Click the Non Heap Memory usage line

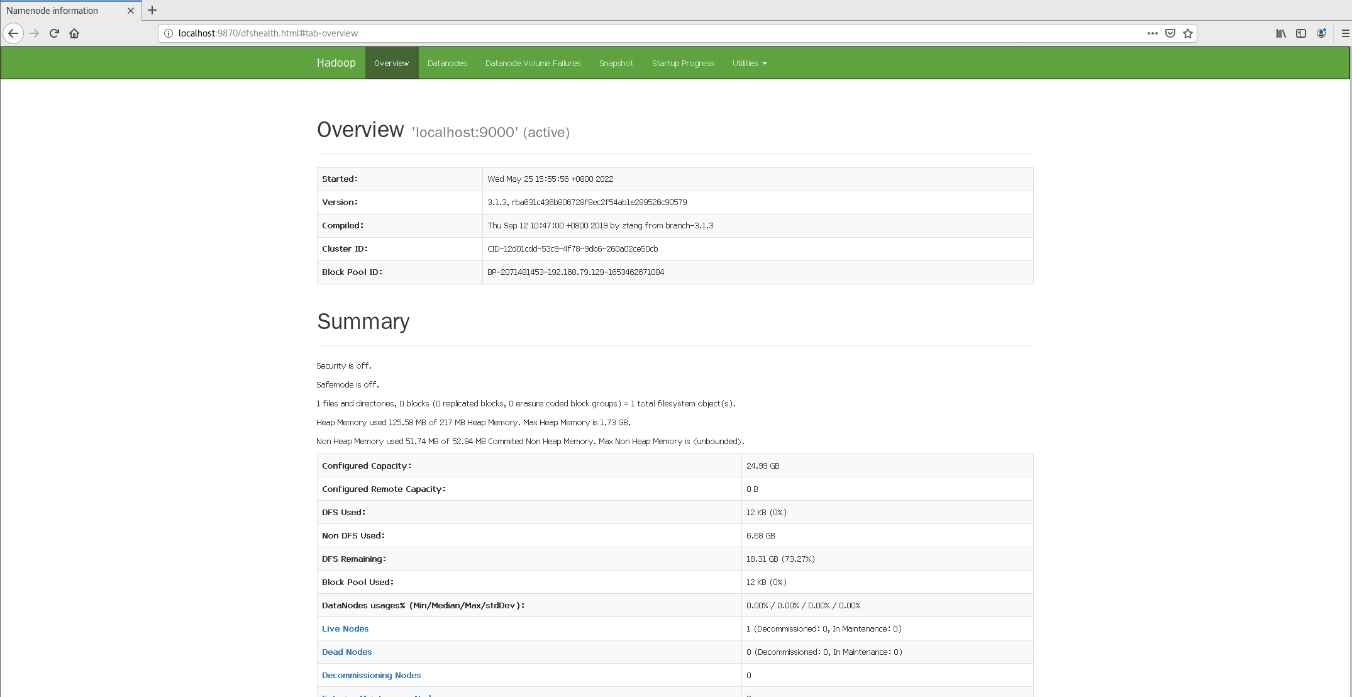[x=530, y=441]
